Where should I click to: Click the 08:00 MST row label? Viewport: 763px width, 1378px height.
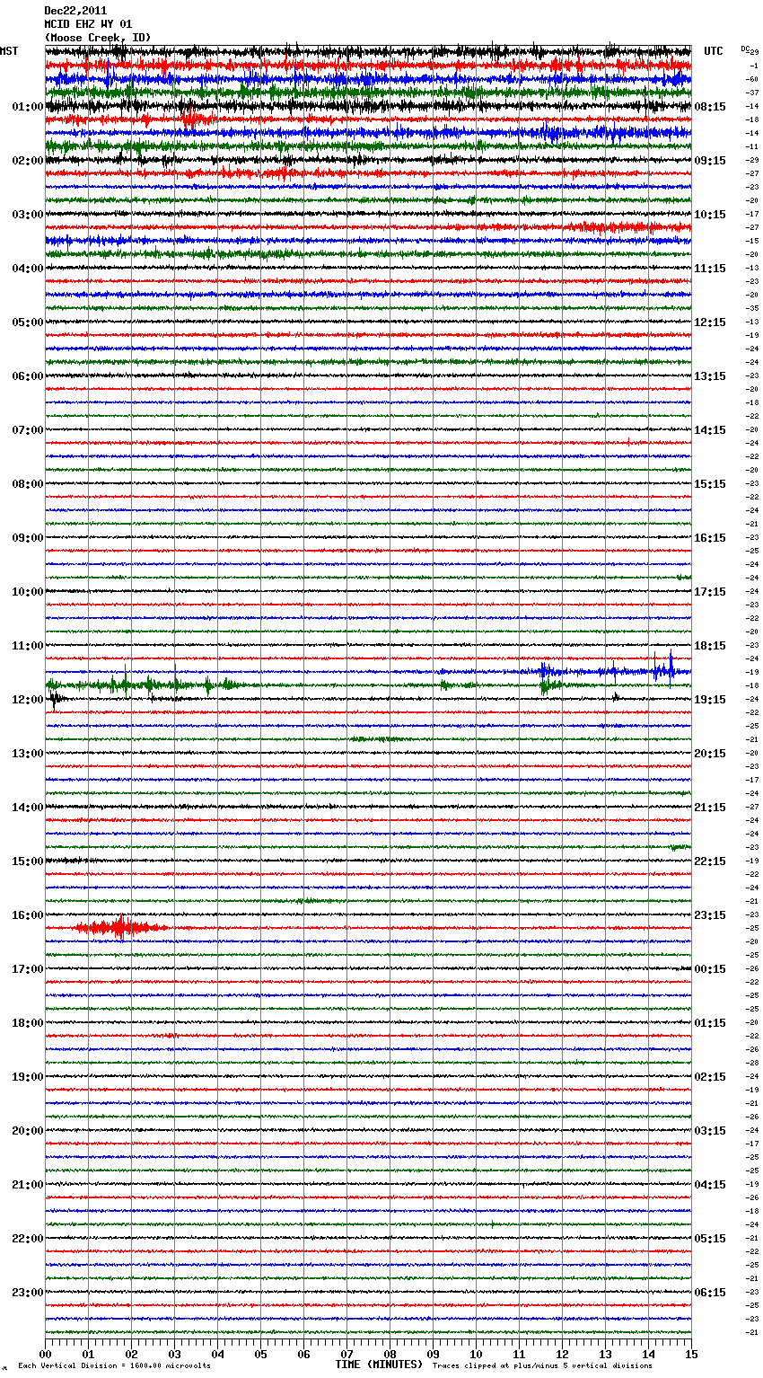pyautogui.click(x=28, y=484)
